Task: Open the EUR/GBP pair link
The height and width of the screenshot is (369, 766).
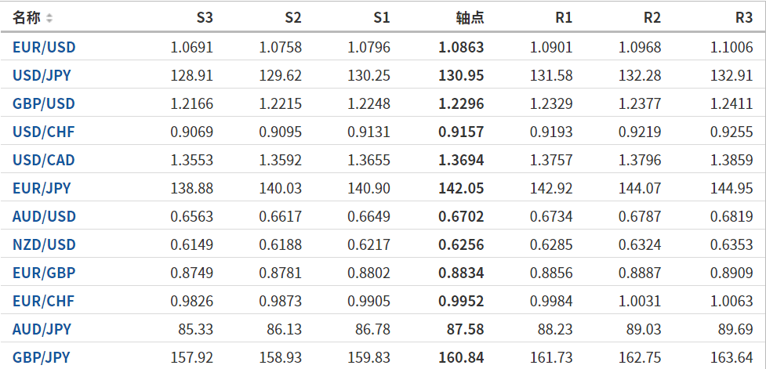Action: [x=44, y=273]
